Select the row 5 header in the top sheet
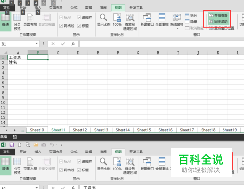 (x=3, y=77)
